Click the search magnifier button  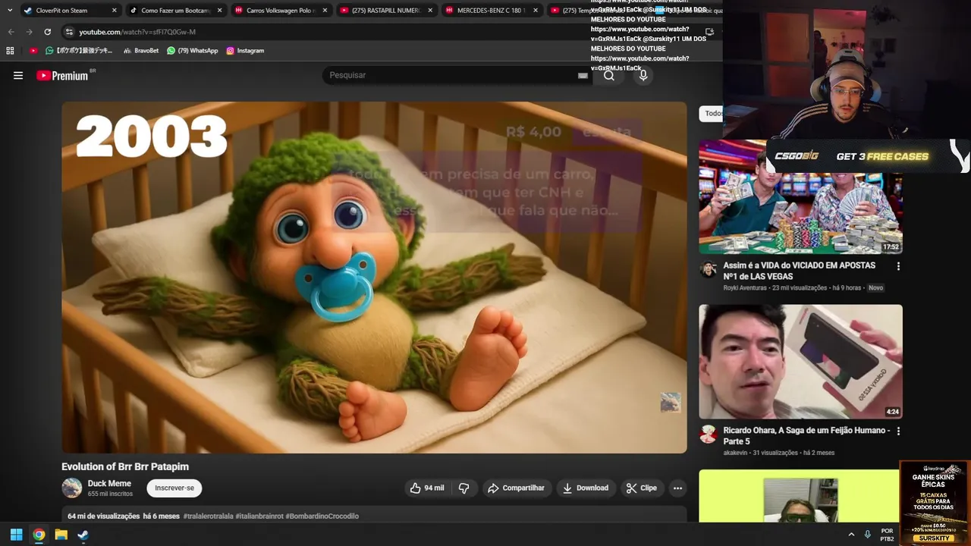[609, 75]
